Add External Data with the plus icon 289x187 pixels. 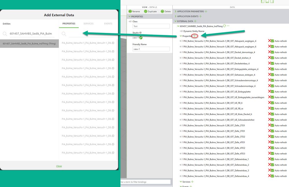195,21
